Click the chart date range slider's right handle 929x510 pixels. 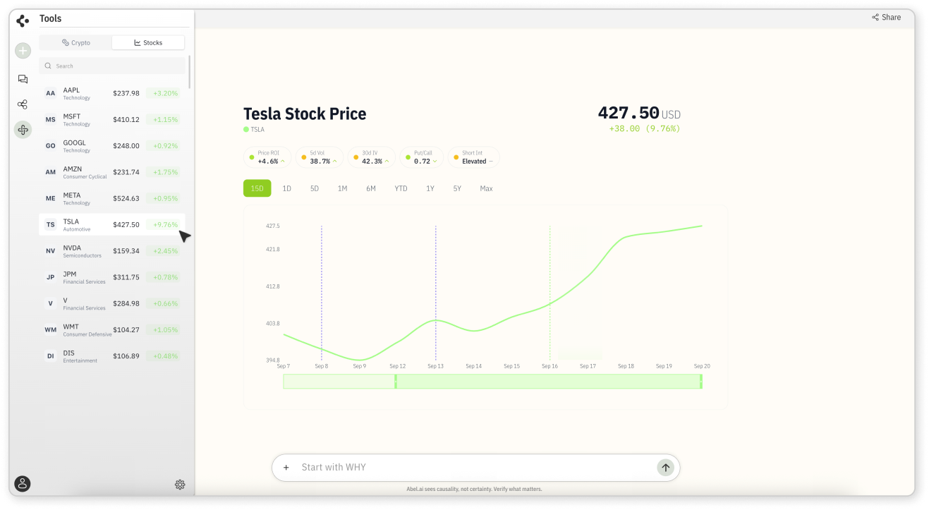(700, 382)
